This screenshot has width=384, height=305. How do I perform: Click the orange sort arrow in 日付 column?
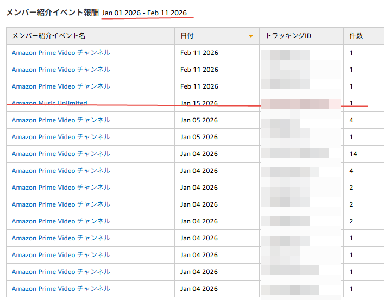[x=250, y=36]
